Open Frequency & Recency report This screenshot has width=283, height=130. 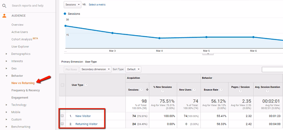coord(25,90)
